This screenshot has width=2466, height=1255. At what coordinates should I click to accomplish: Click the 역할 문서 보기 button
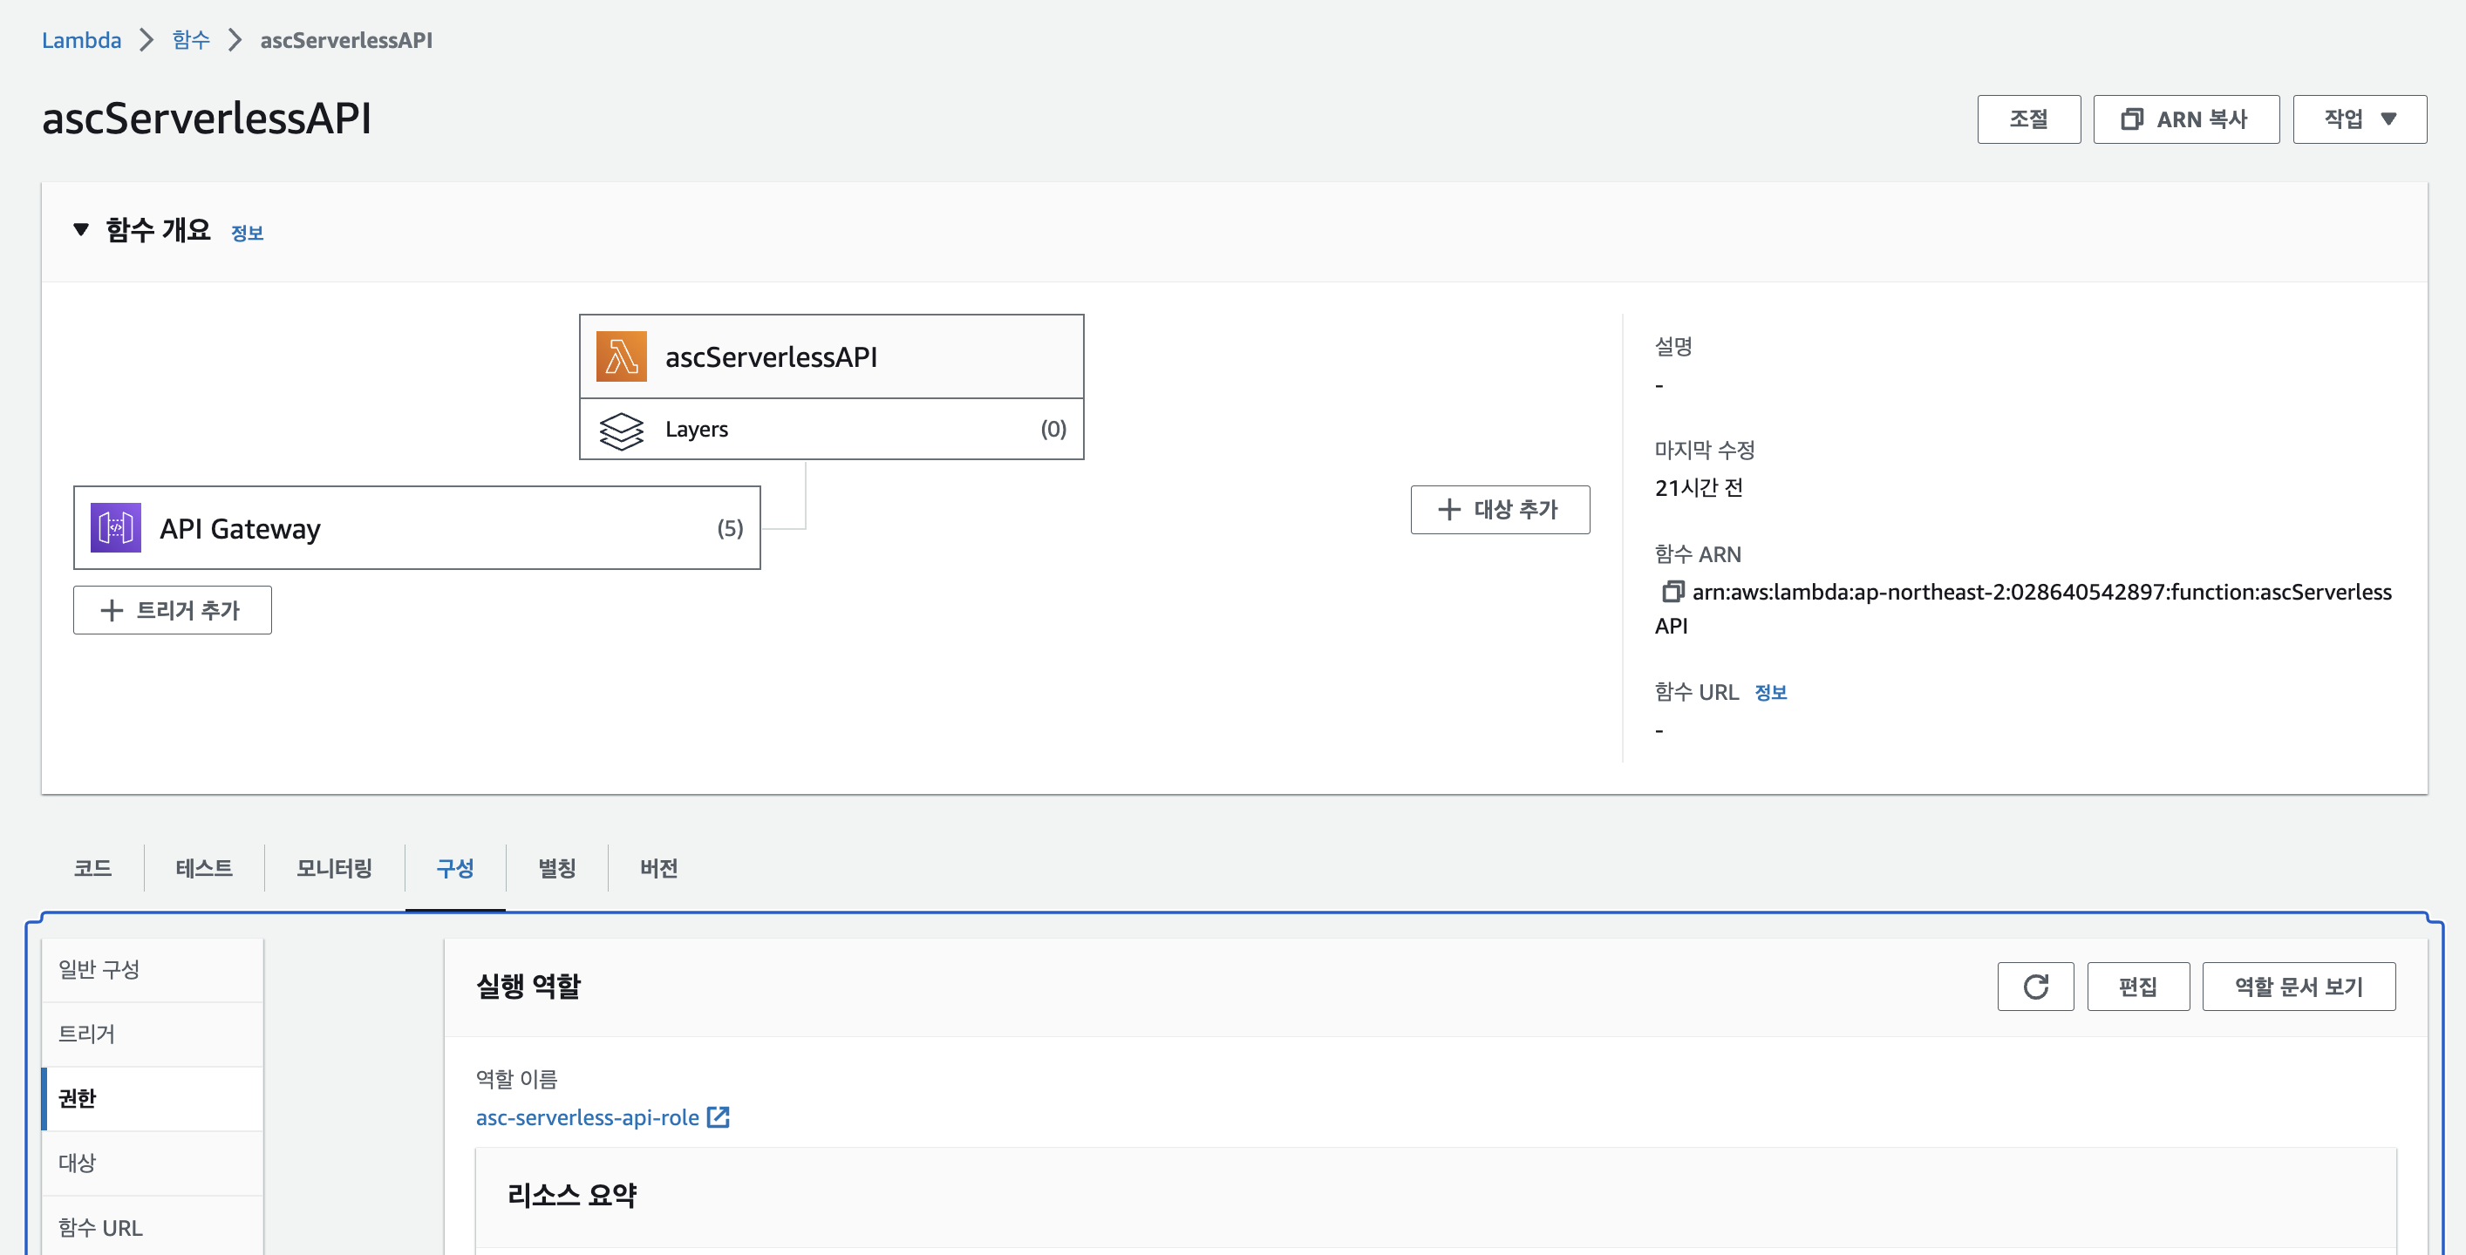[x=2299, y=987]
